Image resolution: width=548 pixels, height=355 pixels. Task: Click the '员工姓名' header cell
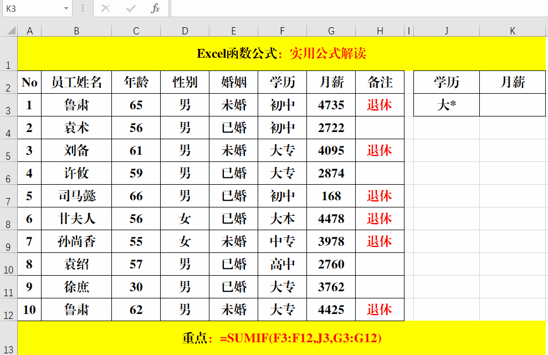pyautogui.click(x=76, y=82)
